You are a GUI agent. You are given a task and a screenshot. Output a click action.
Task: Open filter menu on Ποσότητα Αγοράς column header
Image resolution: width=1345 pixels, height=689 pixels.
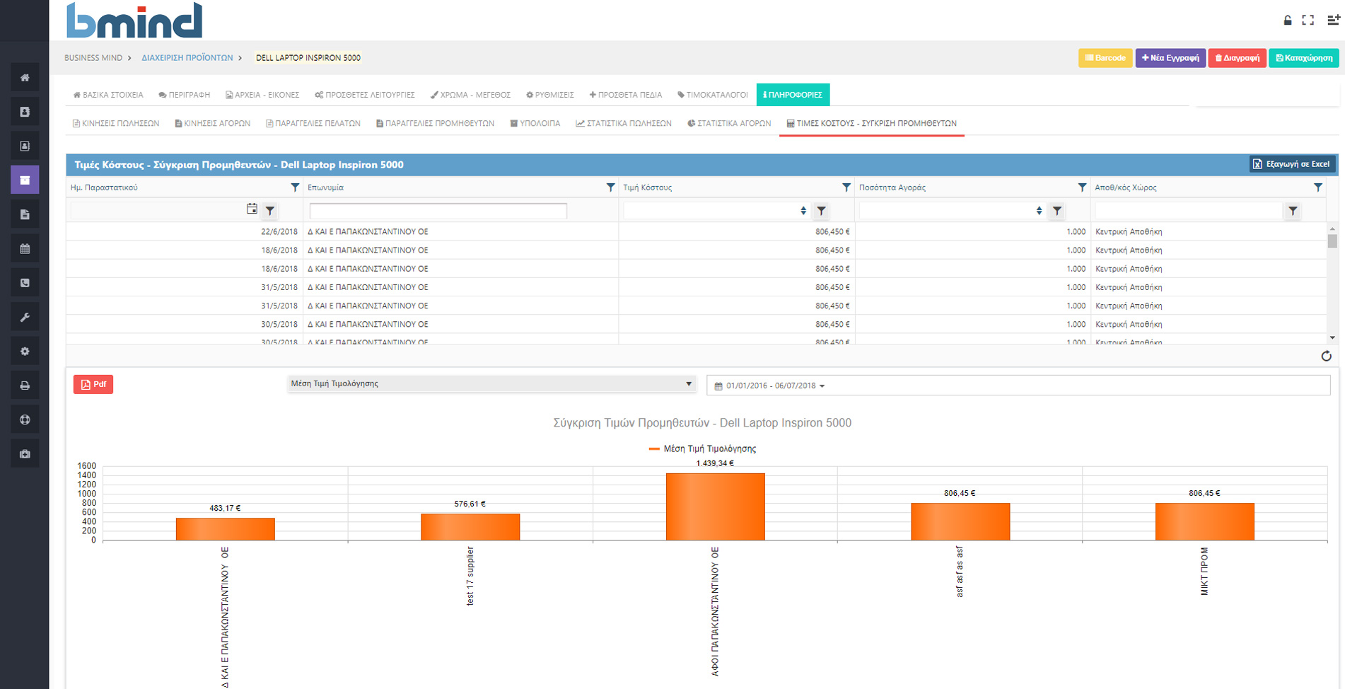click(1082, 187)
